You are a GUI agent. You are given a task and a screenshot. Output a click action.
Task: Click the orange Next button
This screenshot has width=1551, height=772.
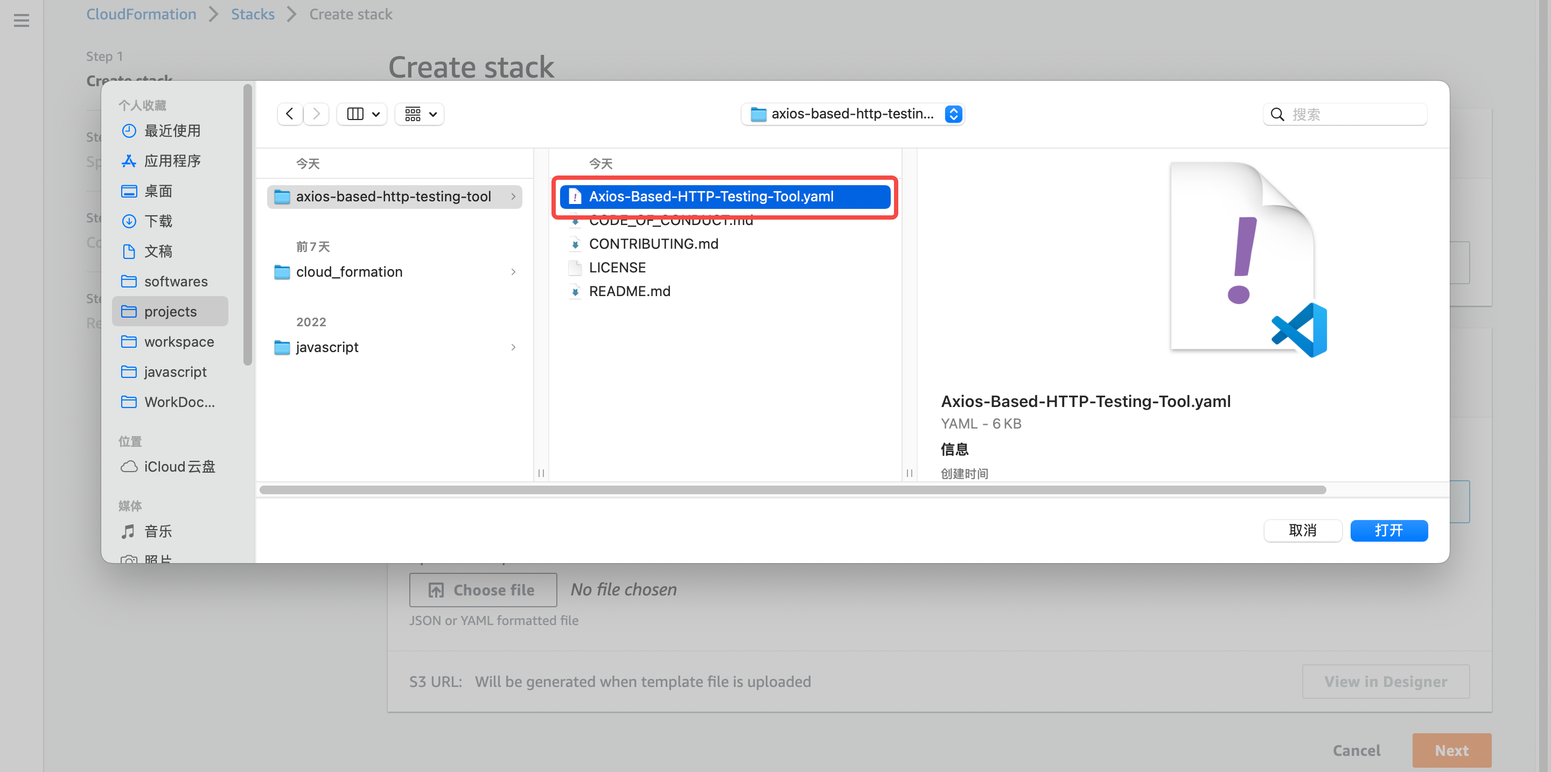(x=1452, y=750)
